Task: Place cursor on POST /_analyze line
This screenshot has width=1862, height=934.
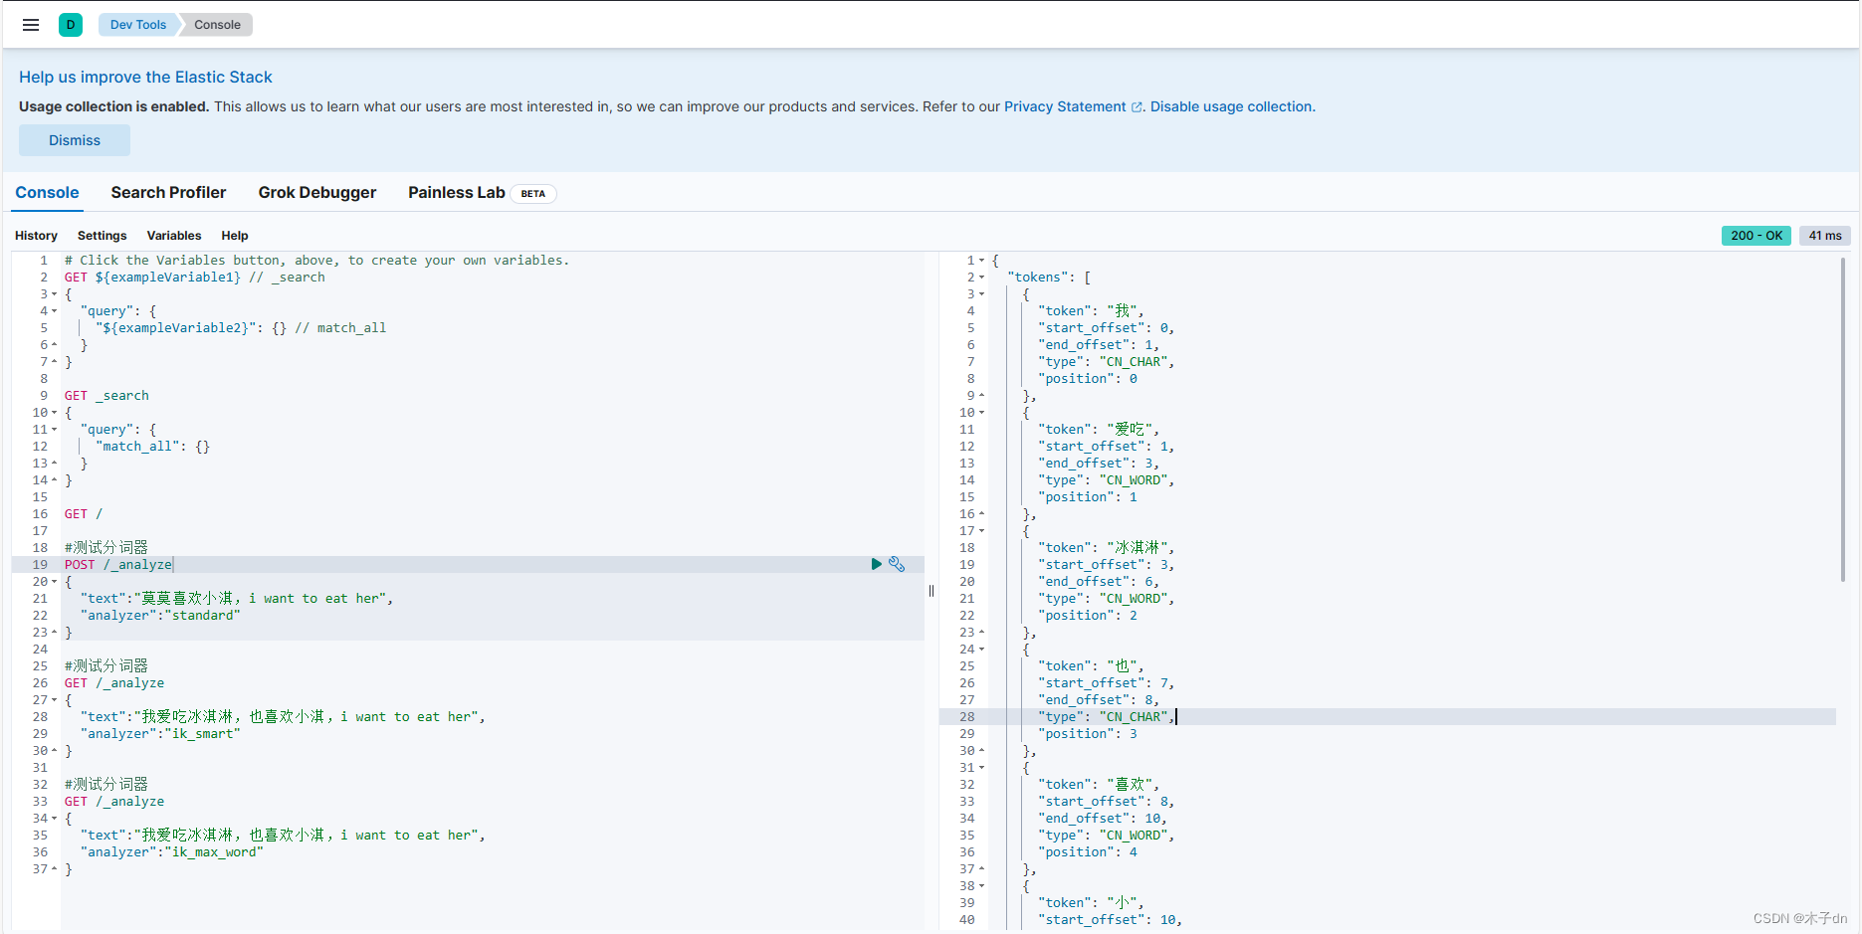Action: 118,565
